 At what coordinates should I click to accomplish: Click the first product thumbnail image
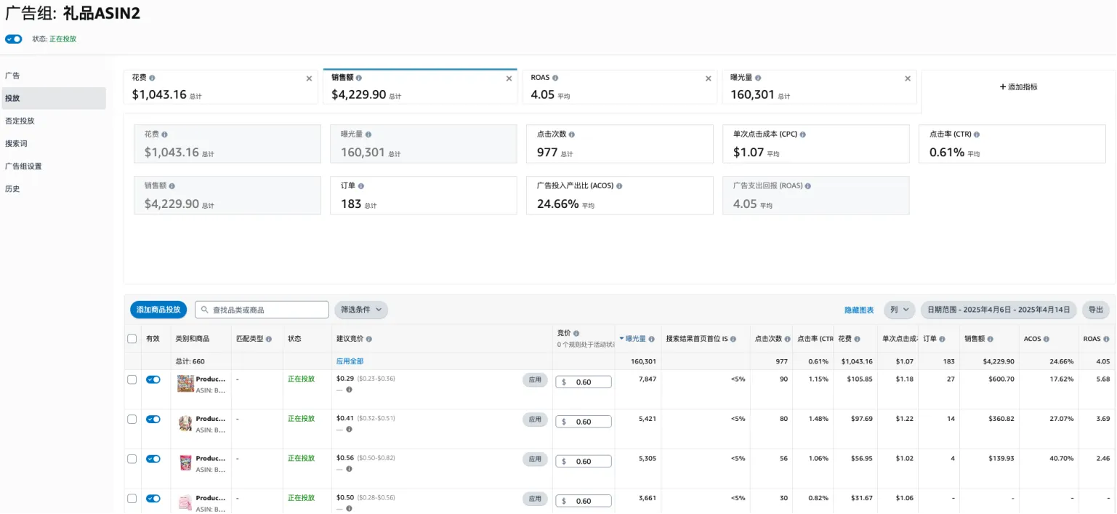(185, 384)
